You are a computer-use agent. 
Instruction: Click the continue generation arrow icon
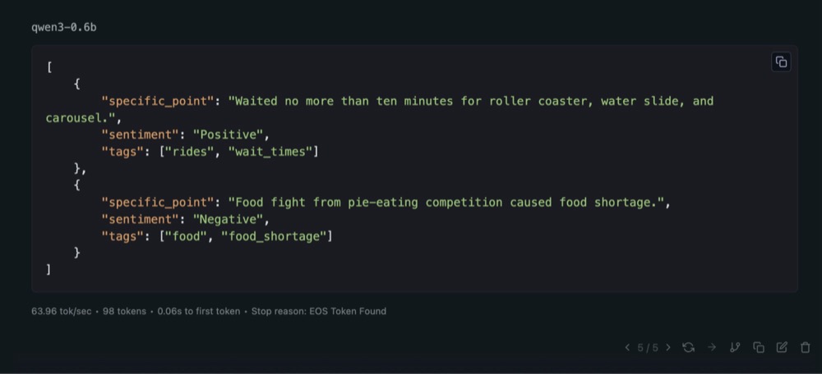[712, 348]
